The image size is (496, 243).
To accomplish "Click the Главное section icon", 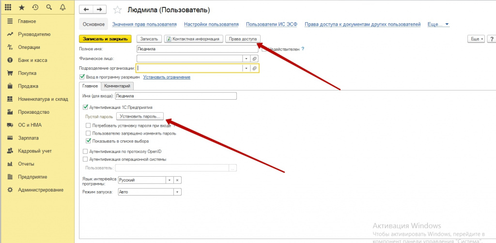I will (x=10, y=21).
